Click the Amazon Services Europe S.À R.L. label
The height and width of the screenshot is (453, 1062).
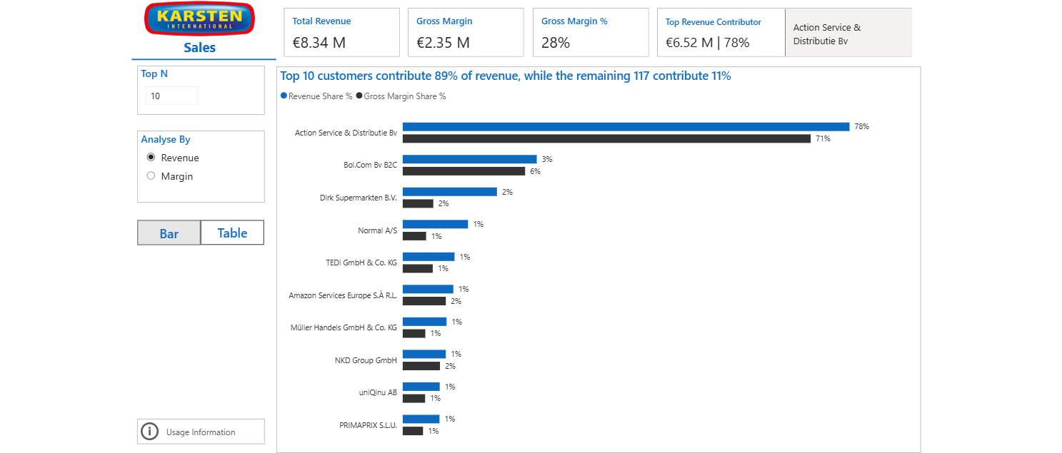pos(343,295)
